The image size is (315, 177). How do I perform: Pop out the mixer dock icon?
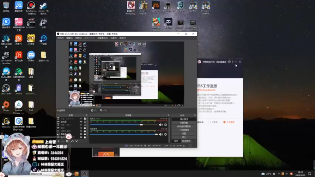pyautogui.click(x=169, y=115)
